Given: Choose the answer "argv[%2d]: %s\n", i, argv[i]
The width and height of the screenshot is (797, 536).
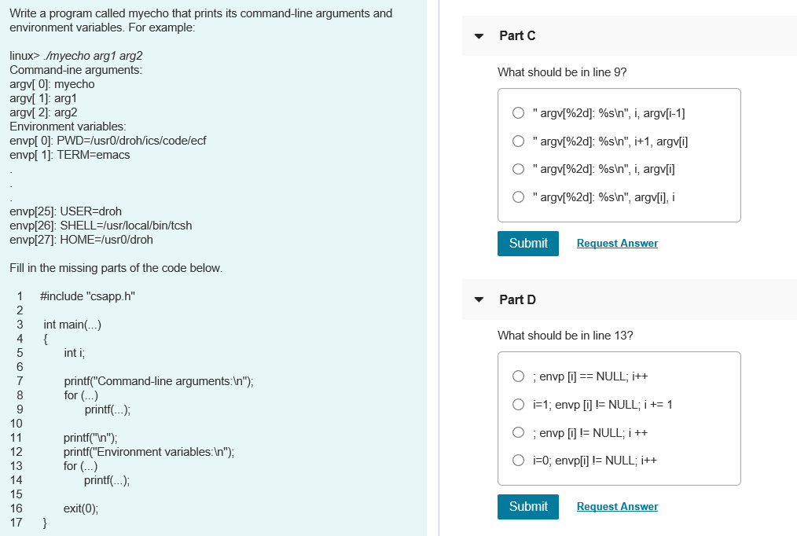Looking at the screenshot, I should (518, 168).
